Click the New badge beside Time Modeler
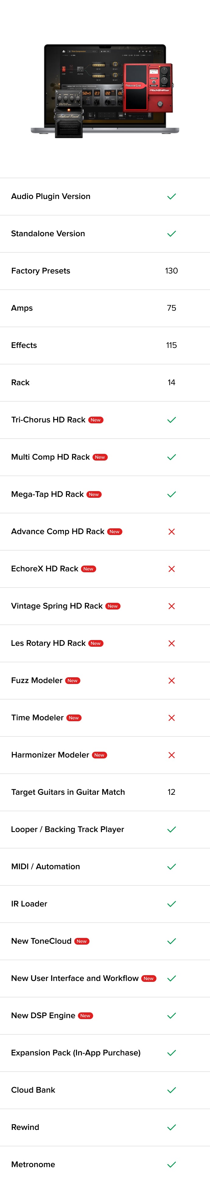 coord(74,718)
